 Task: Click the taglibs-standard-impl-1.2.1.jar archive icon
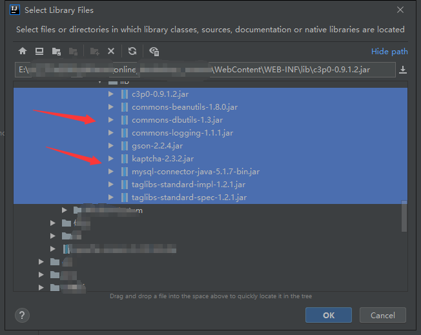click(125, 185)
